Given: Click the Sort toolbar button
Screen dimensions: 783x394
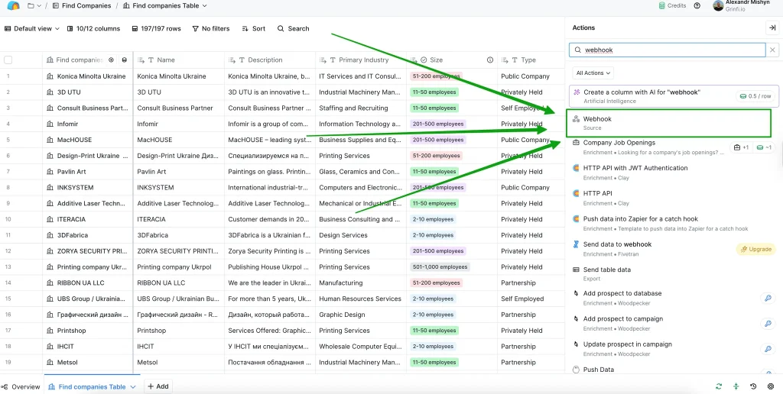Looking at the screenshot, I should click(254, 28).
